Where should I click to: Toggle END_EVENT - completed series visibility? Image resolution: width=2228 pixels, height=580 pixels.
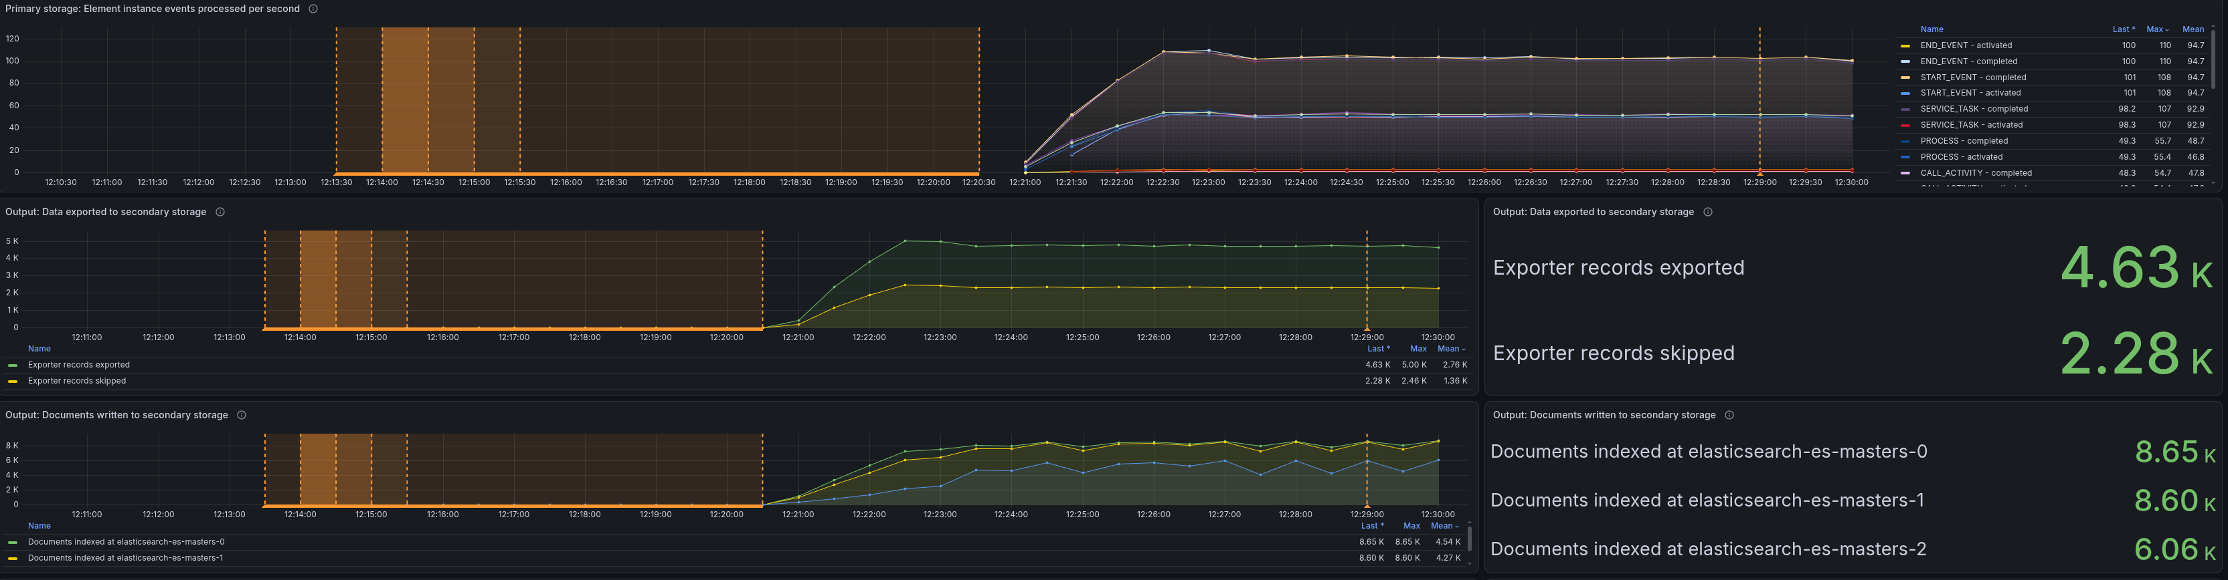tap(1968, 61)
